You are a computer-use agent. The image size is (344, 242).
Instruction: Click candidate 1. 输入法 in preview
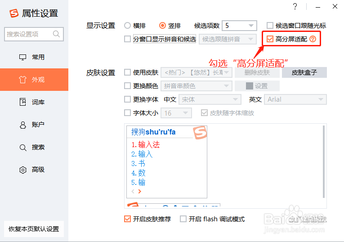pyautogui.click(x=145, y=144)
